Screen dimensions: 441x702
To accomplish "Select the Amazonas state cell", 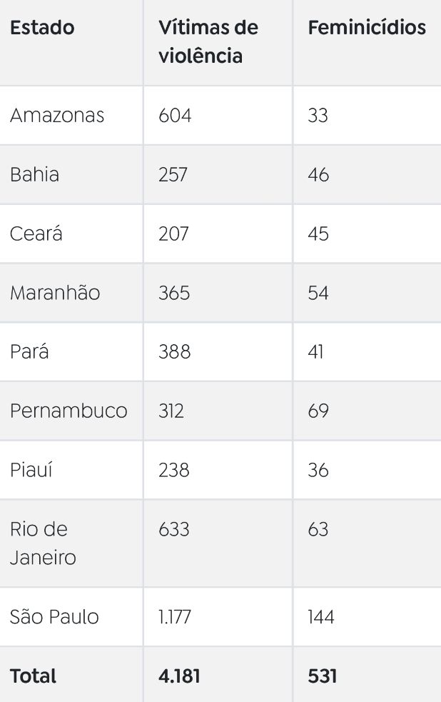I will coord(57,116).
